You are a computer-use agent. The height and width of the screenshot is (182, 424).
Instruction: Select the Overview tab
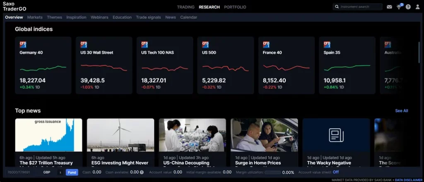pos(14,17)
